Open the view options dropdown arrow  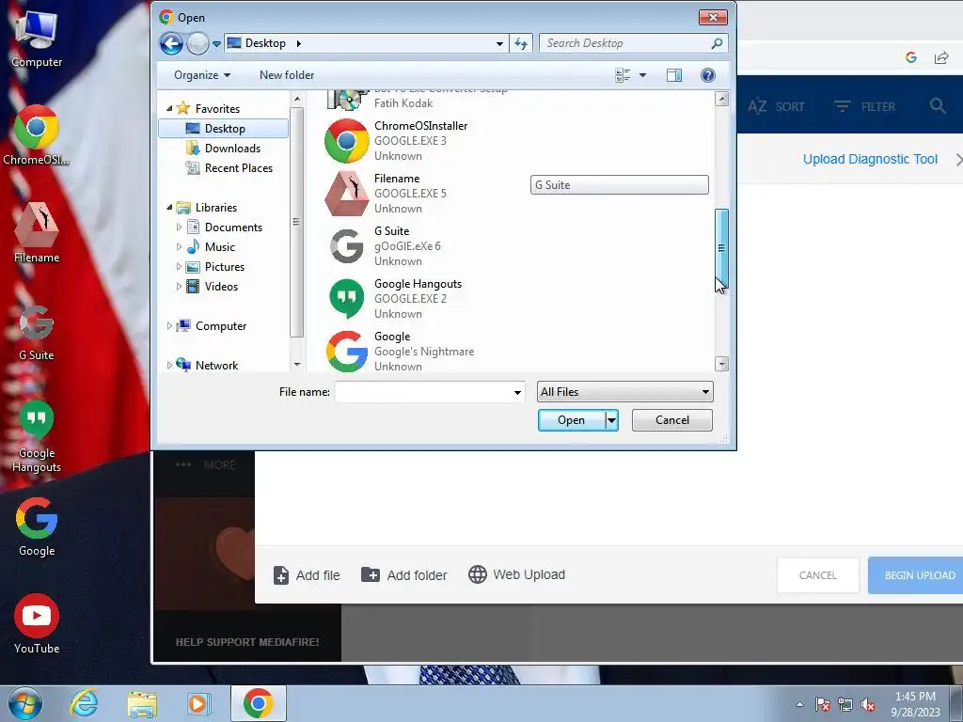[642, 75]
